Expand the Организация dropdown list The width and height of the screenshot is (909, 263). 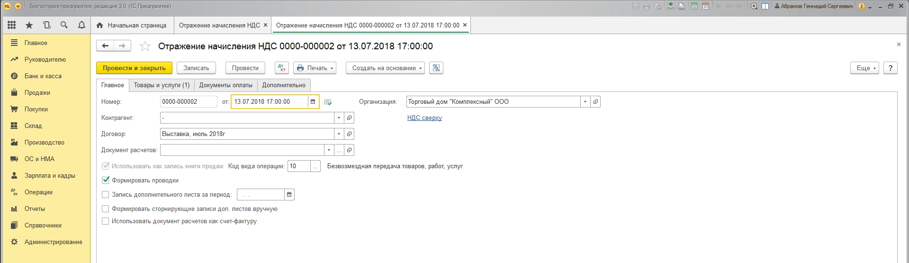585,101
